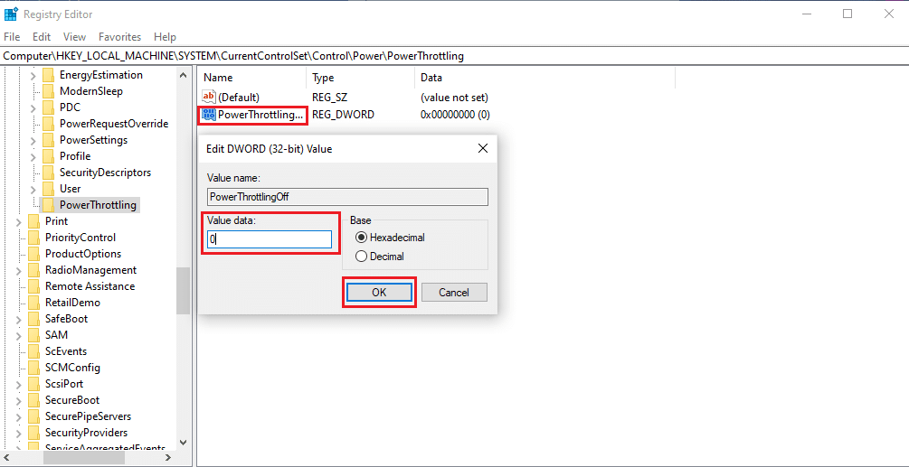Select the SecurePipeServers tree key
The width and height of the screenshot is (909, 467).
pos(88,416)
